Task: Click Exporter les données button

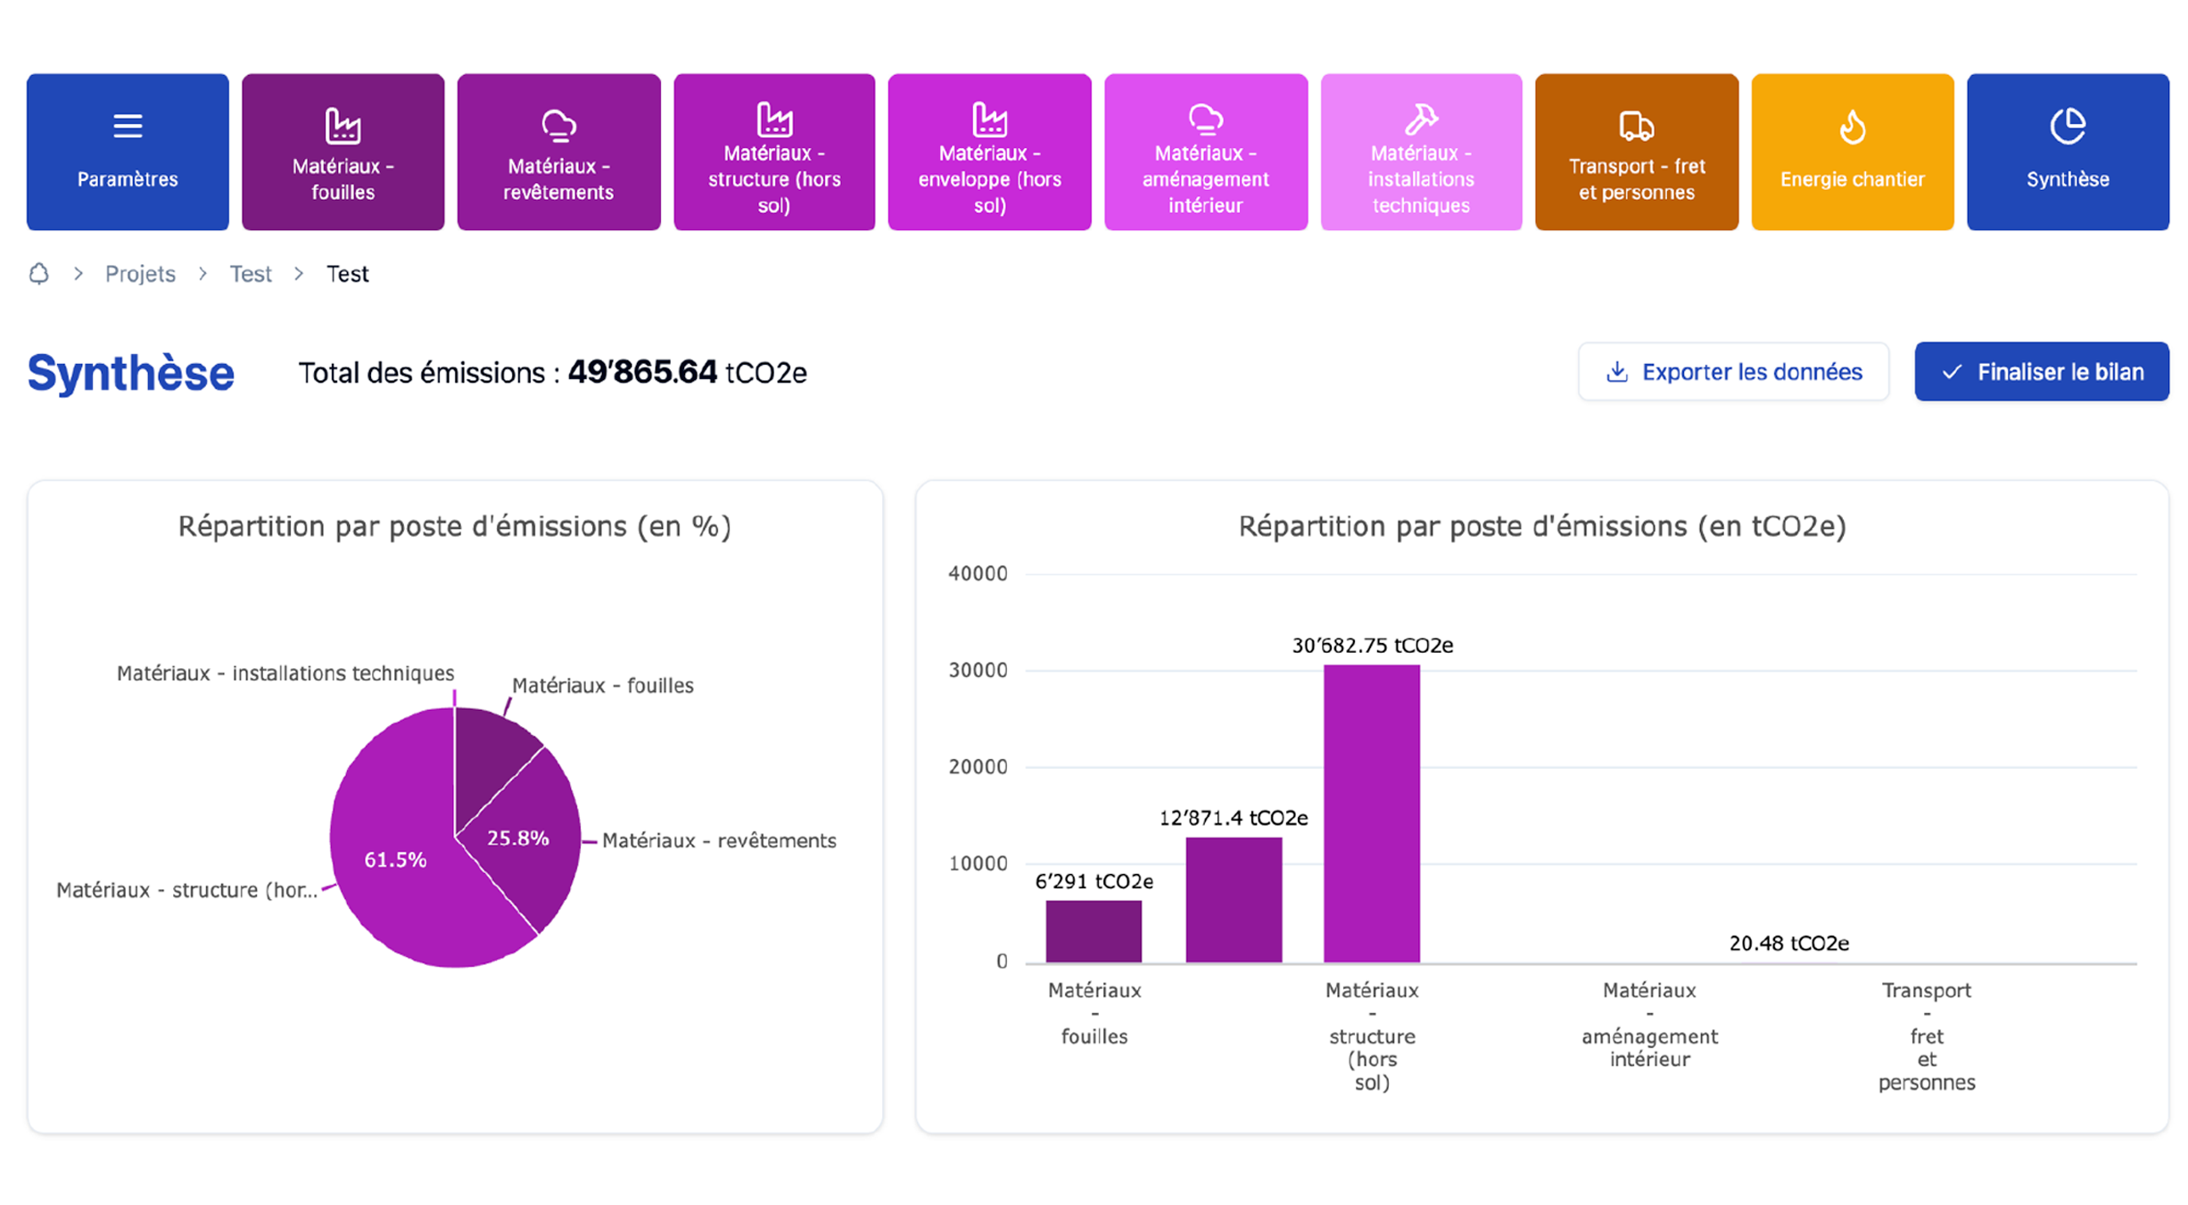Action: coord(1733,372)
